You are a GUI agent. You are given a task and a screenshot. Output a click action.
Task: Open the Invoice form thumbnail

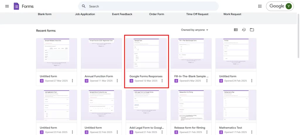[x=236, y=54]
